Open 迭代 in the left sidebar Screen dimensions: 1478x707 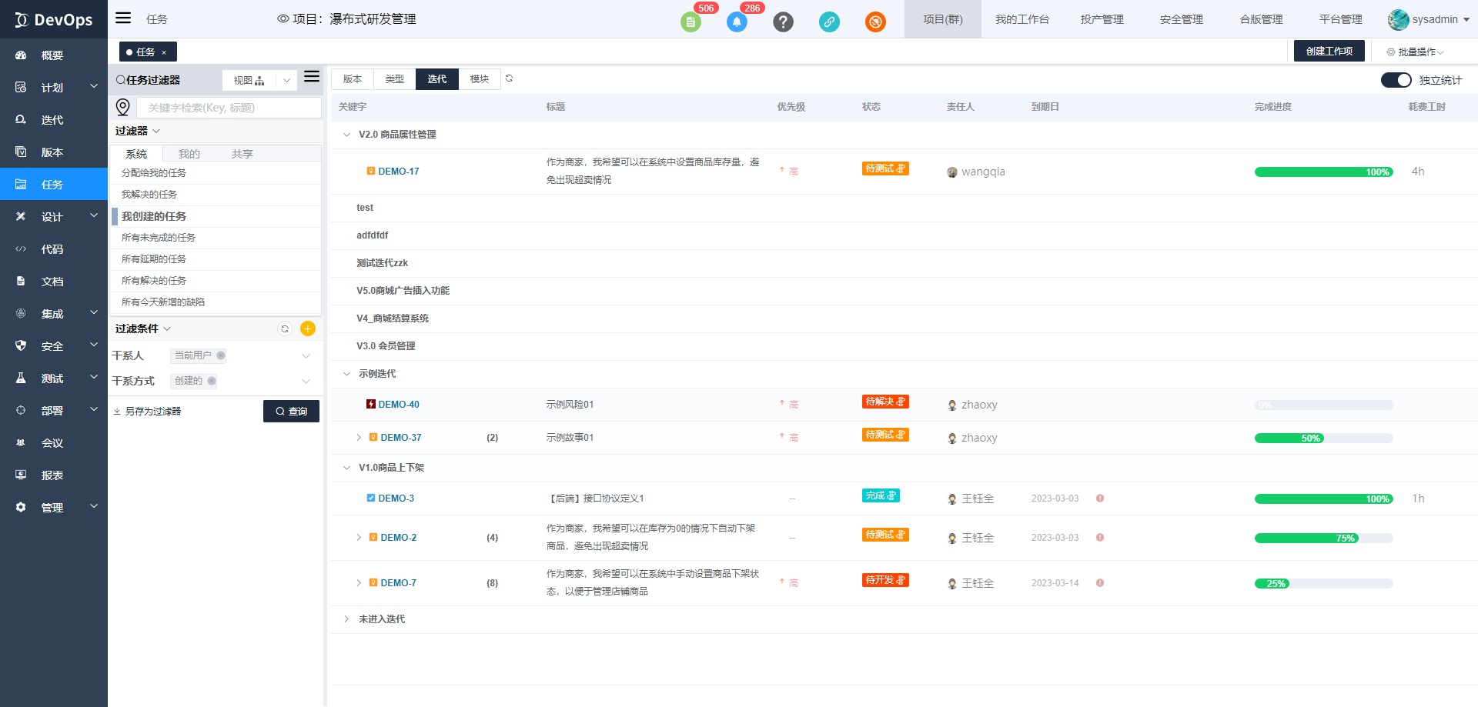pyautogui.click(x=52, y=120)
